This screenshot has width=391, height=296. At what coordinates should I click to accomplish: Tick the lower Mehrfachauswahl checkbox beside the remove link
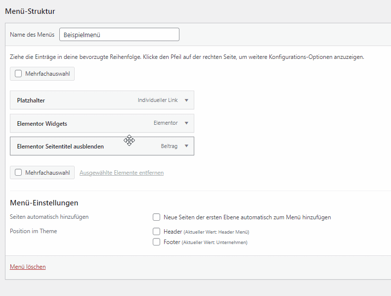[18, 173]
